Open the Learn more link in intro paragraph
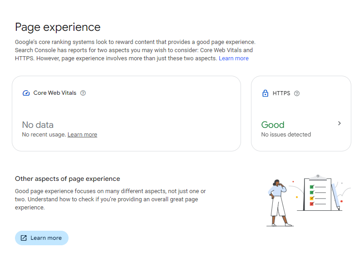Screen dimensions: 364x267 pyautogui.click(x=234, y=58)
